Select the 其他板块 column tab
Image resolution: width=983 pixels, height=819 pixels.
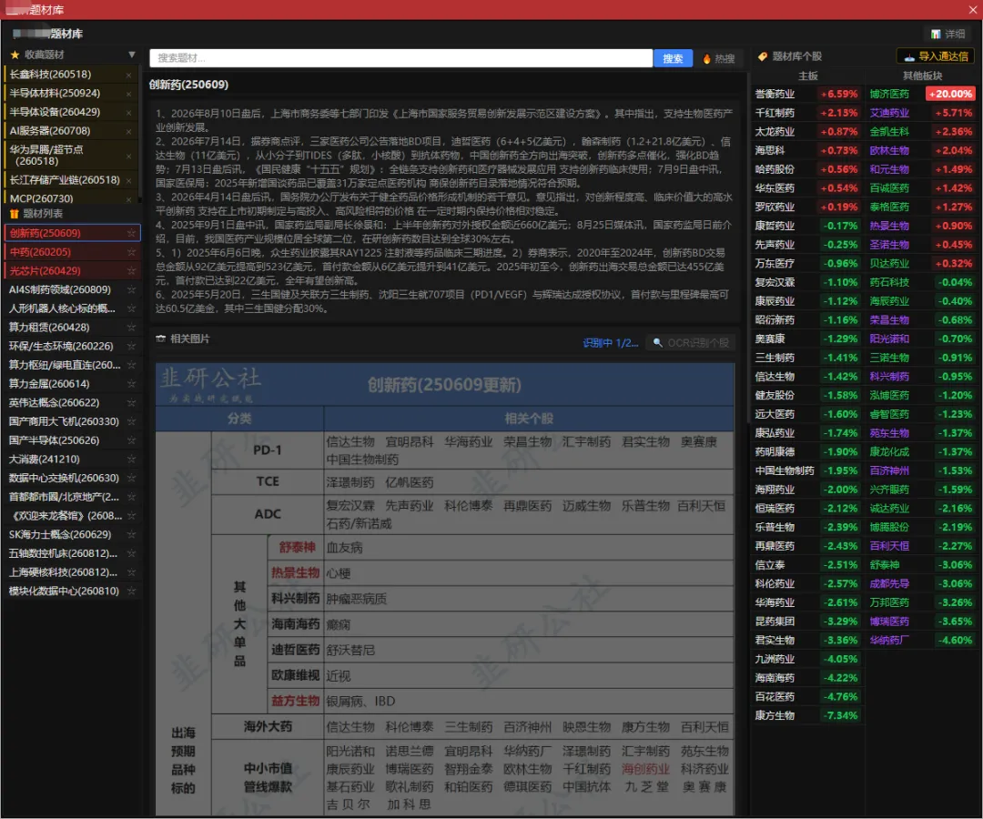point(922,76)
